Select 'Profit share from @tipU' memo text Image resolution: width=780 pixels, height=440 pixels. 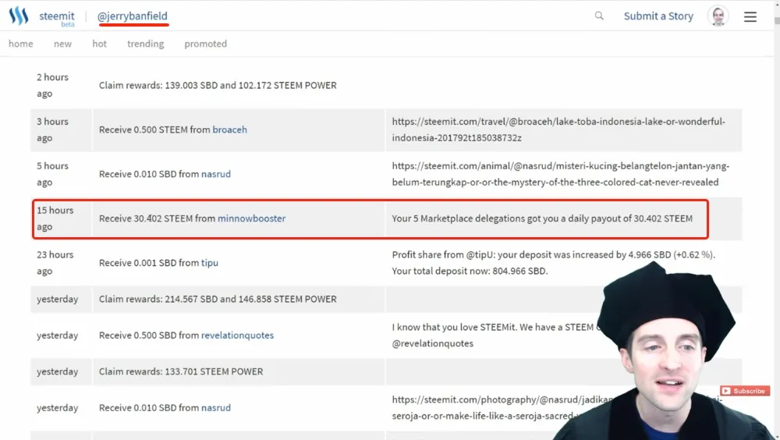coord(554,263)
